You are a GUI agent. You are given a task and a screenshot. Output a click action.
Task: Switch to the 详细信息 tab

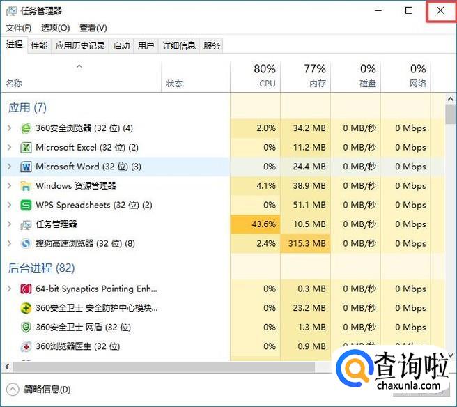click(x=179, y=46)
